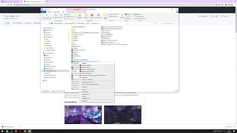Viewport: 237px width, 133px height.
Task: Expand the second 'Отправить' submenu arrow in context menu
Action: pos(113,87)
